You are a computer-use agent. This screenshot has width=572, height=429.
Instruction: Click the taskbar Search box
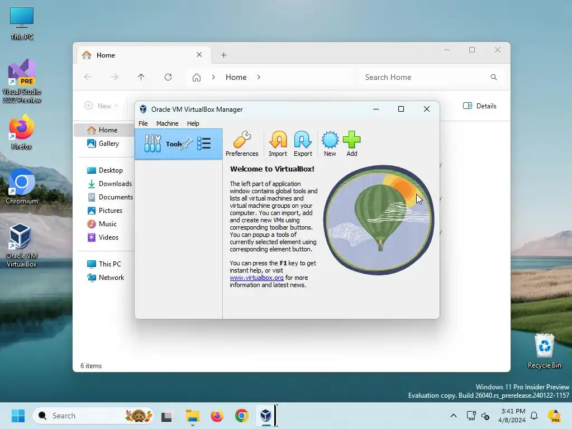(x=93, y=416)
